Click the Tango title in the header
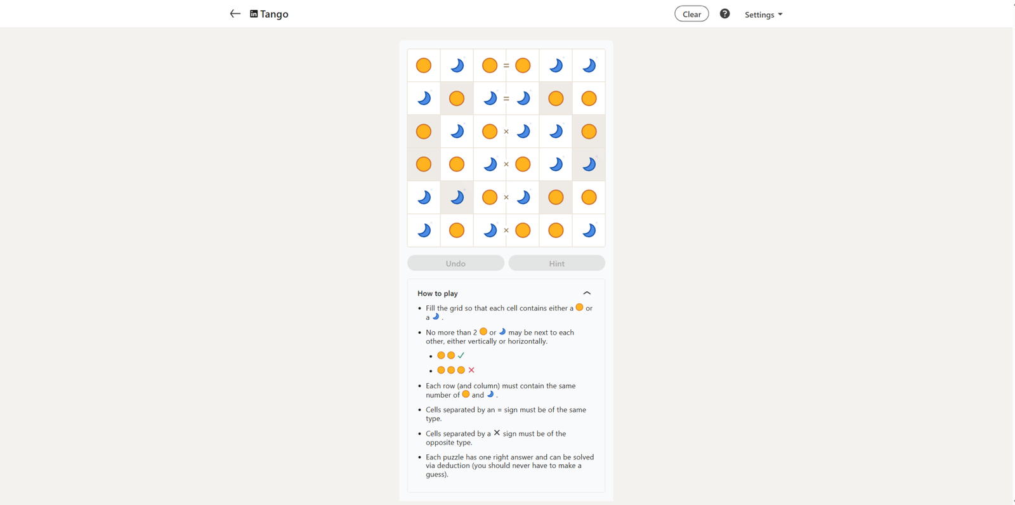1015x505 pixels. [274, 14]
